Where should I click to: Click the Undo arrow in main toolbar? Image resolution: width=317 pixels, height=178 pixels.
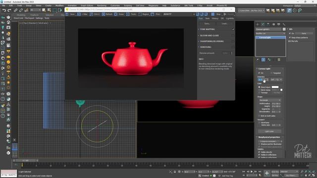coord(4,10)
